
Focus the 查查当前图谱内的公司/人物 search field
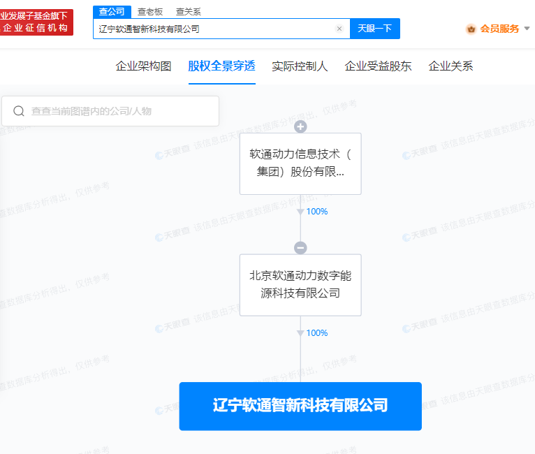(x=110, y=111)
